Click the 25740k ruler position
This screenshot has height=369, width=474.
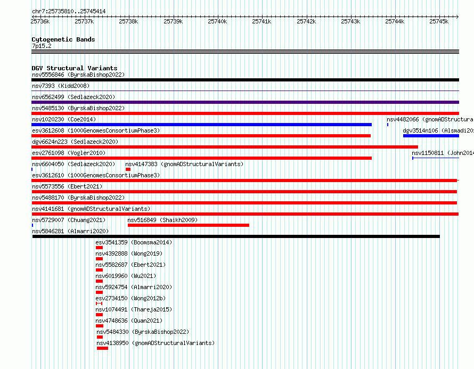217,21
